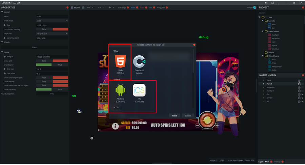
Task: Close the Start page tab
Action: coord(128,7)
